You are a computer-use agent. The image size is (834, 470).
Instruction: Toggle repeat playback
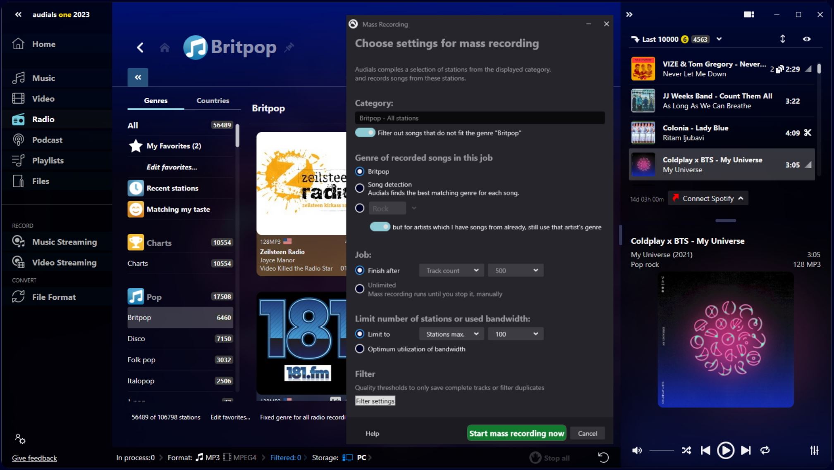765,450
